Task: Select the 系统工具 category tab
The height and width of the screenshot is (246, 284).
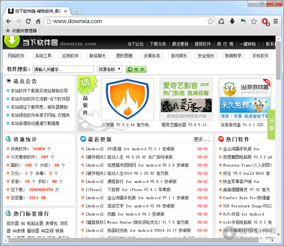Action: pyautogui.click(x=43, y=56)
